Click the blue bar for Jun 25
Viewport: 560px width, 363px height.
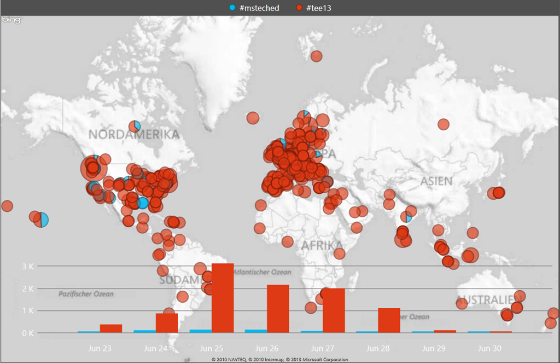(x=201, y=331)
